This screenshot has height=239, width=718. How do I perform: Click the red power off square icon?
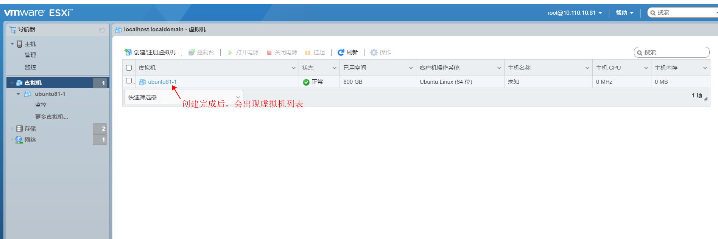click(x=269, y=52)
